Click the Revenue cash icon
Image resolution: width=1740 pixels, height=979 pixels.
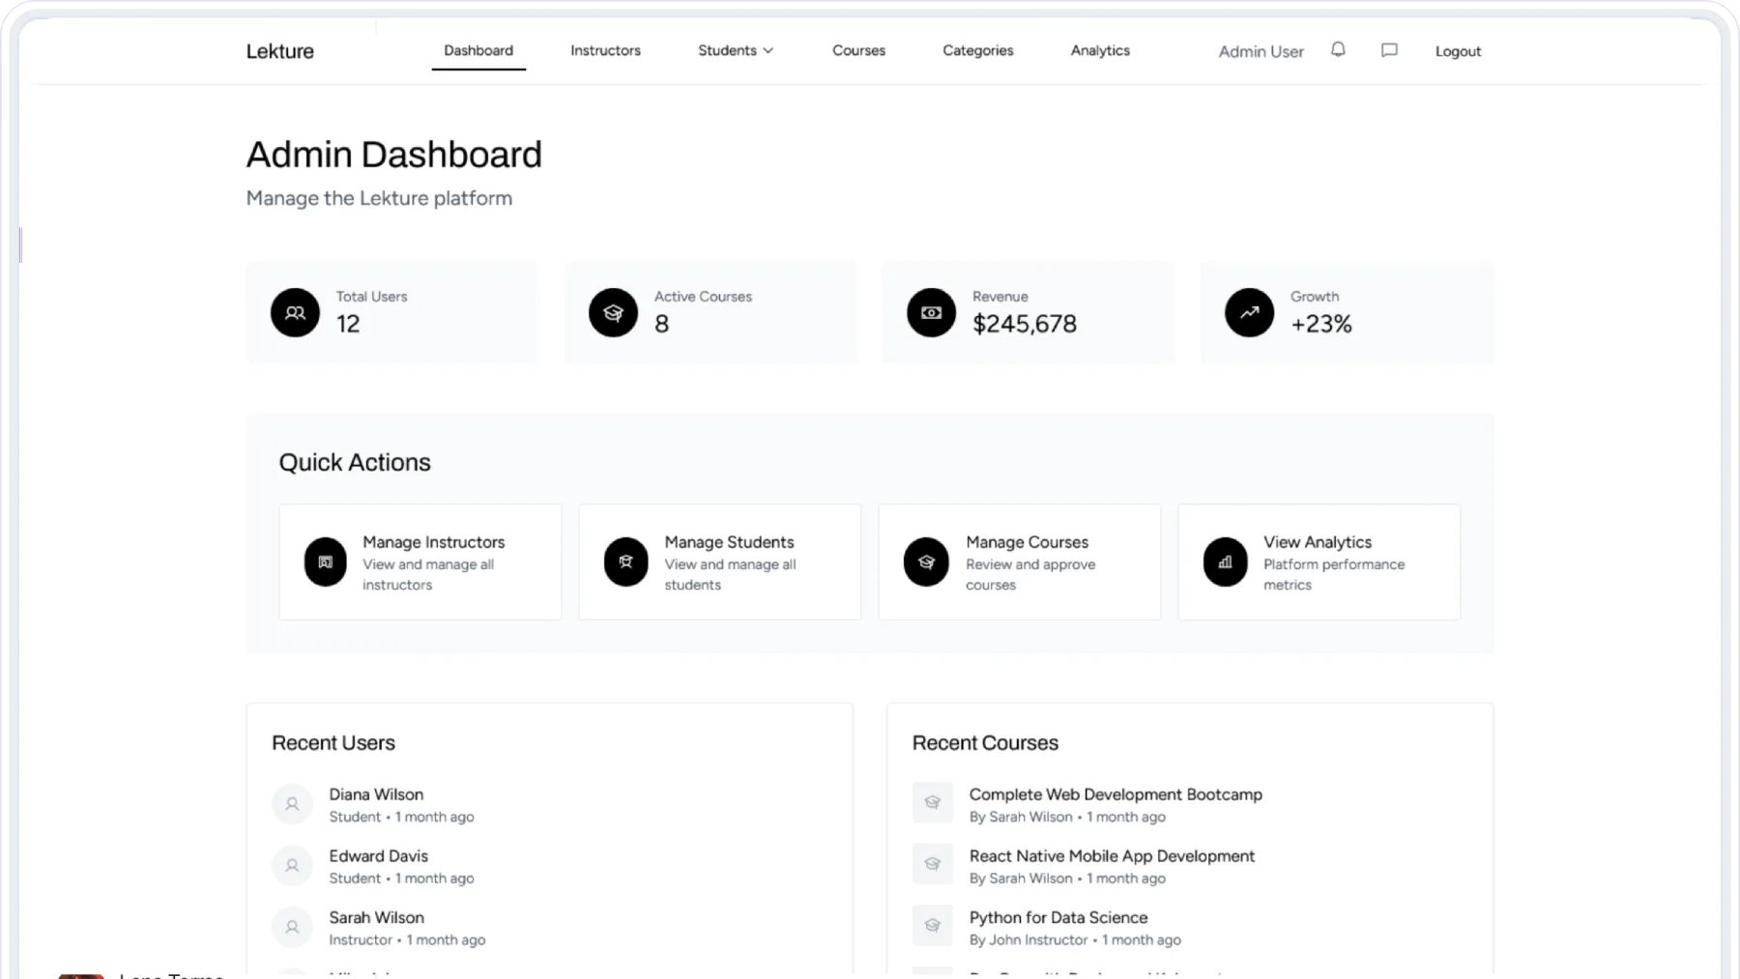point(931,313)
